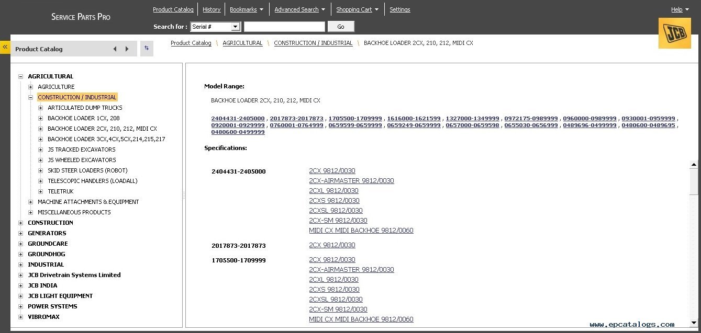
Task: Select the INDUSTRIAL root category
Action: click(46, 265)
